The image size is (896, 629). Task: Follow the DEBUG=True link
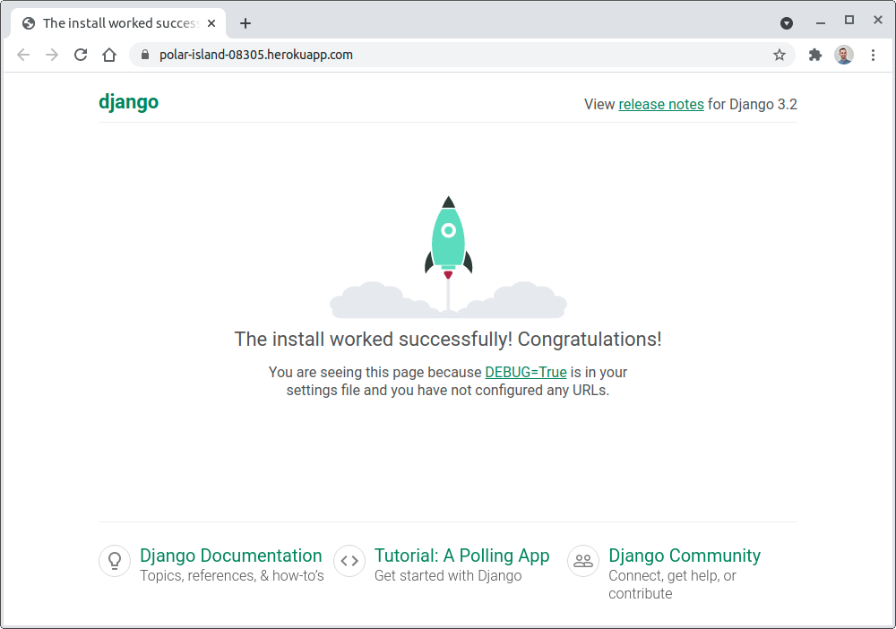pos(526,372)
